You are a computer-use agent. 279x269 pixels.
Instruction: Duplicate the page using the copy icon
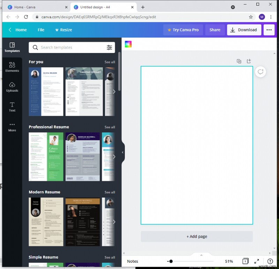click(x=239, y=61)
